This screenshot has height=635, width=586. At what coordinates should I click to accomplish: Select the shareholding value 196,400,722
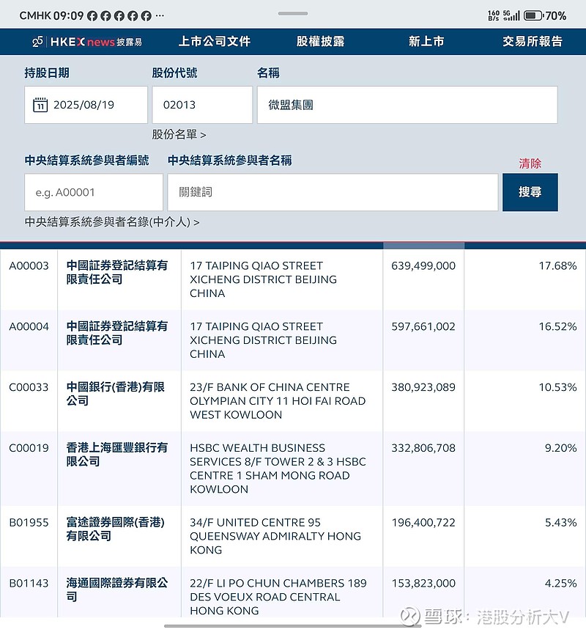pos(423,522)
